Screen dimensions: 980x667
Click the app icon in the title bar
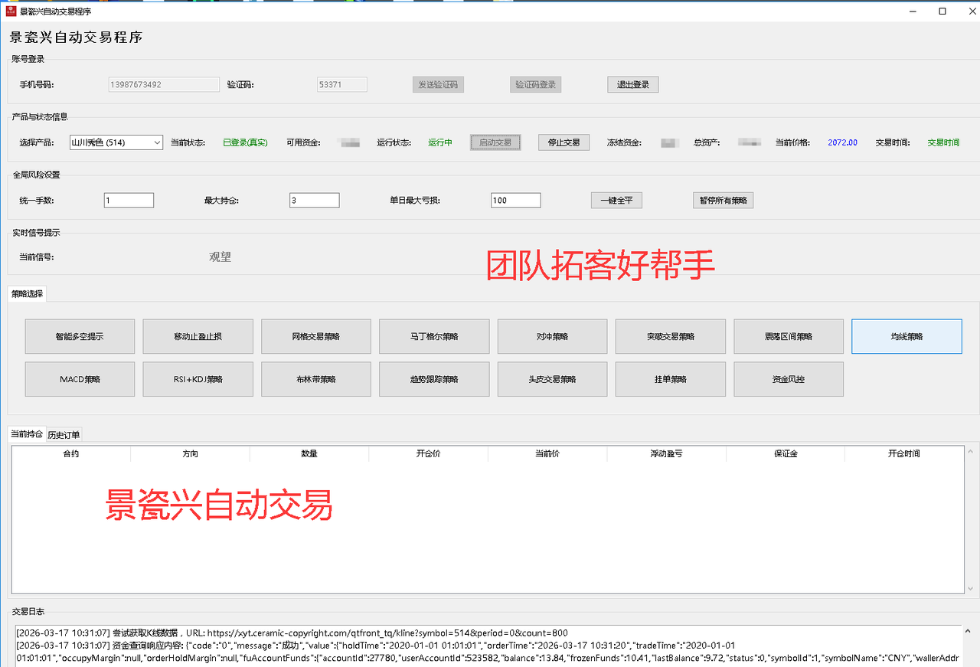point(11,11)
